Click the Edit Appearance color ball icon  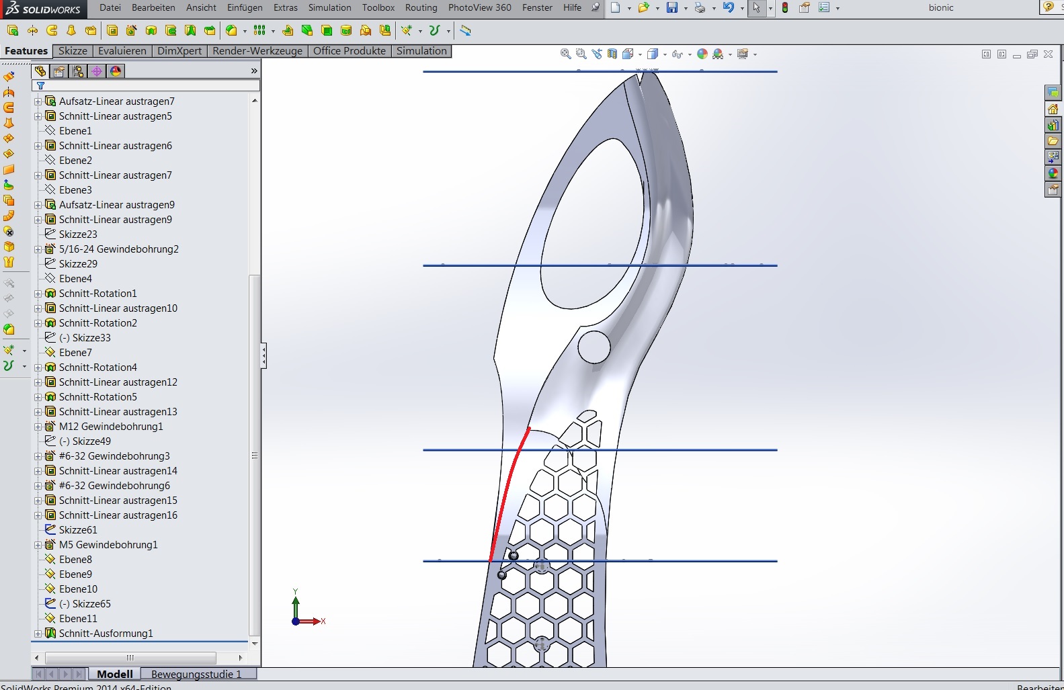(702, 54)
